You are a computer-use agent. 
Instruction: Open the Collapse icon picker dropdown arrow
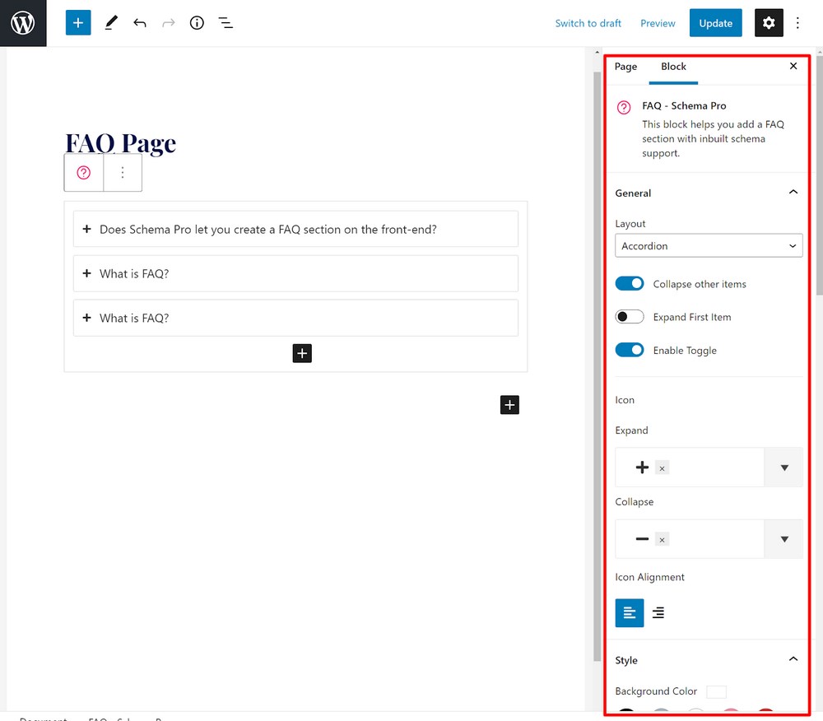[x=784, y=539]
